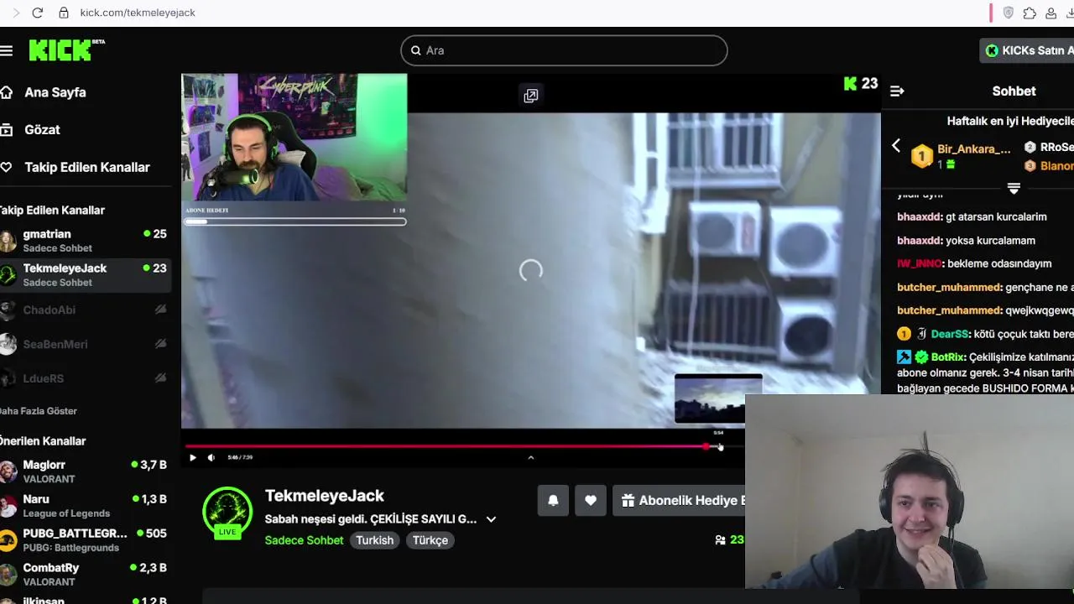This screenshot has width=1074, height=604.
Task: Click the browser address bar URL
Action: pos(138,13)
